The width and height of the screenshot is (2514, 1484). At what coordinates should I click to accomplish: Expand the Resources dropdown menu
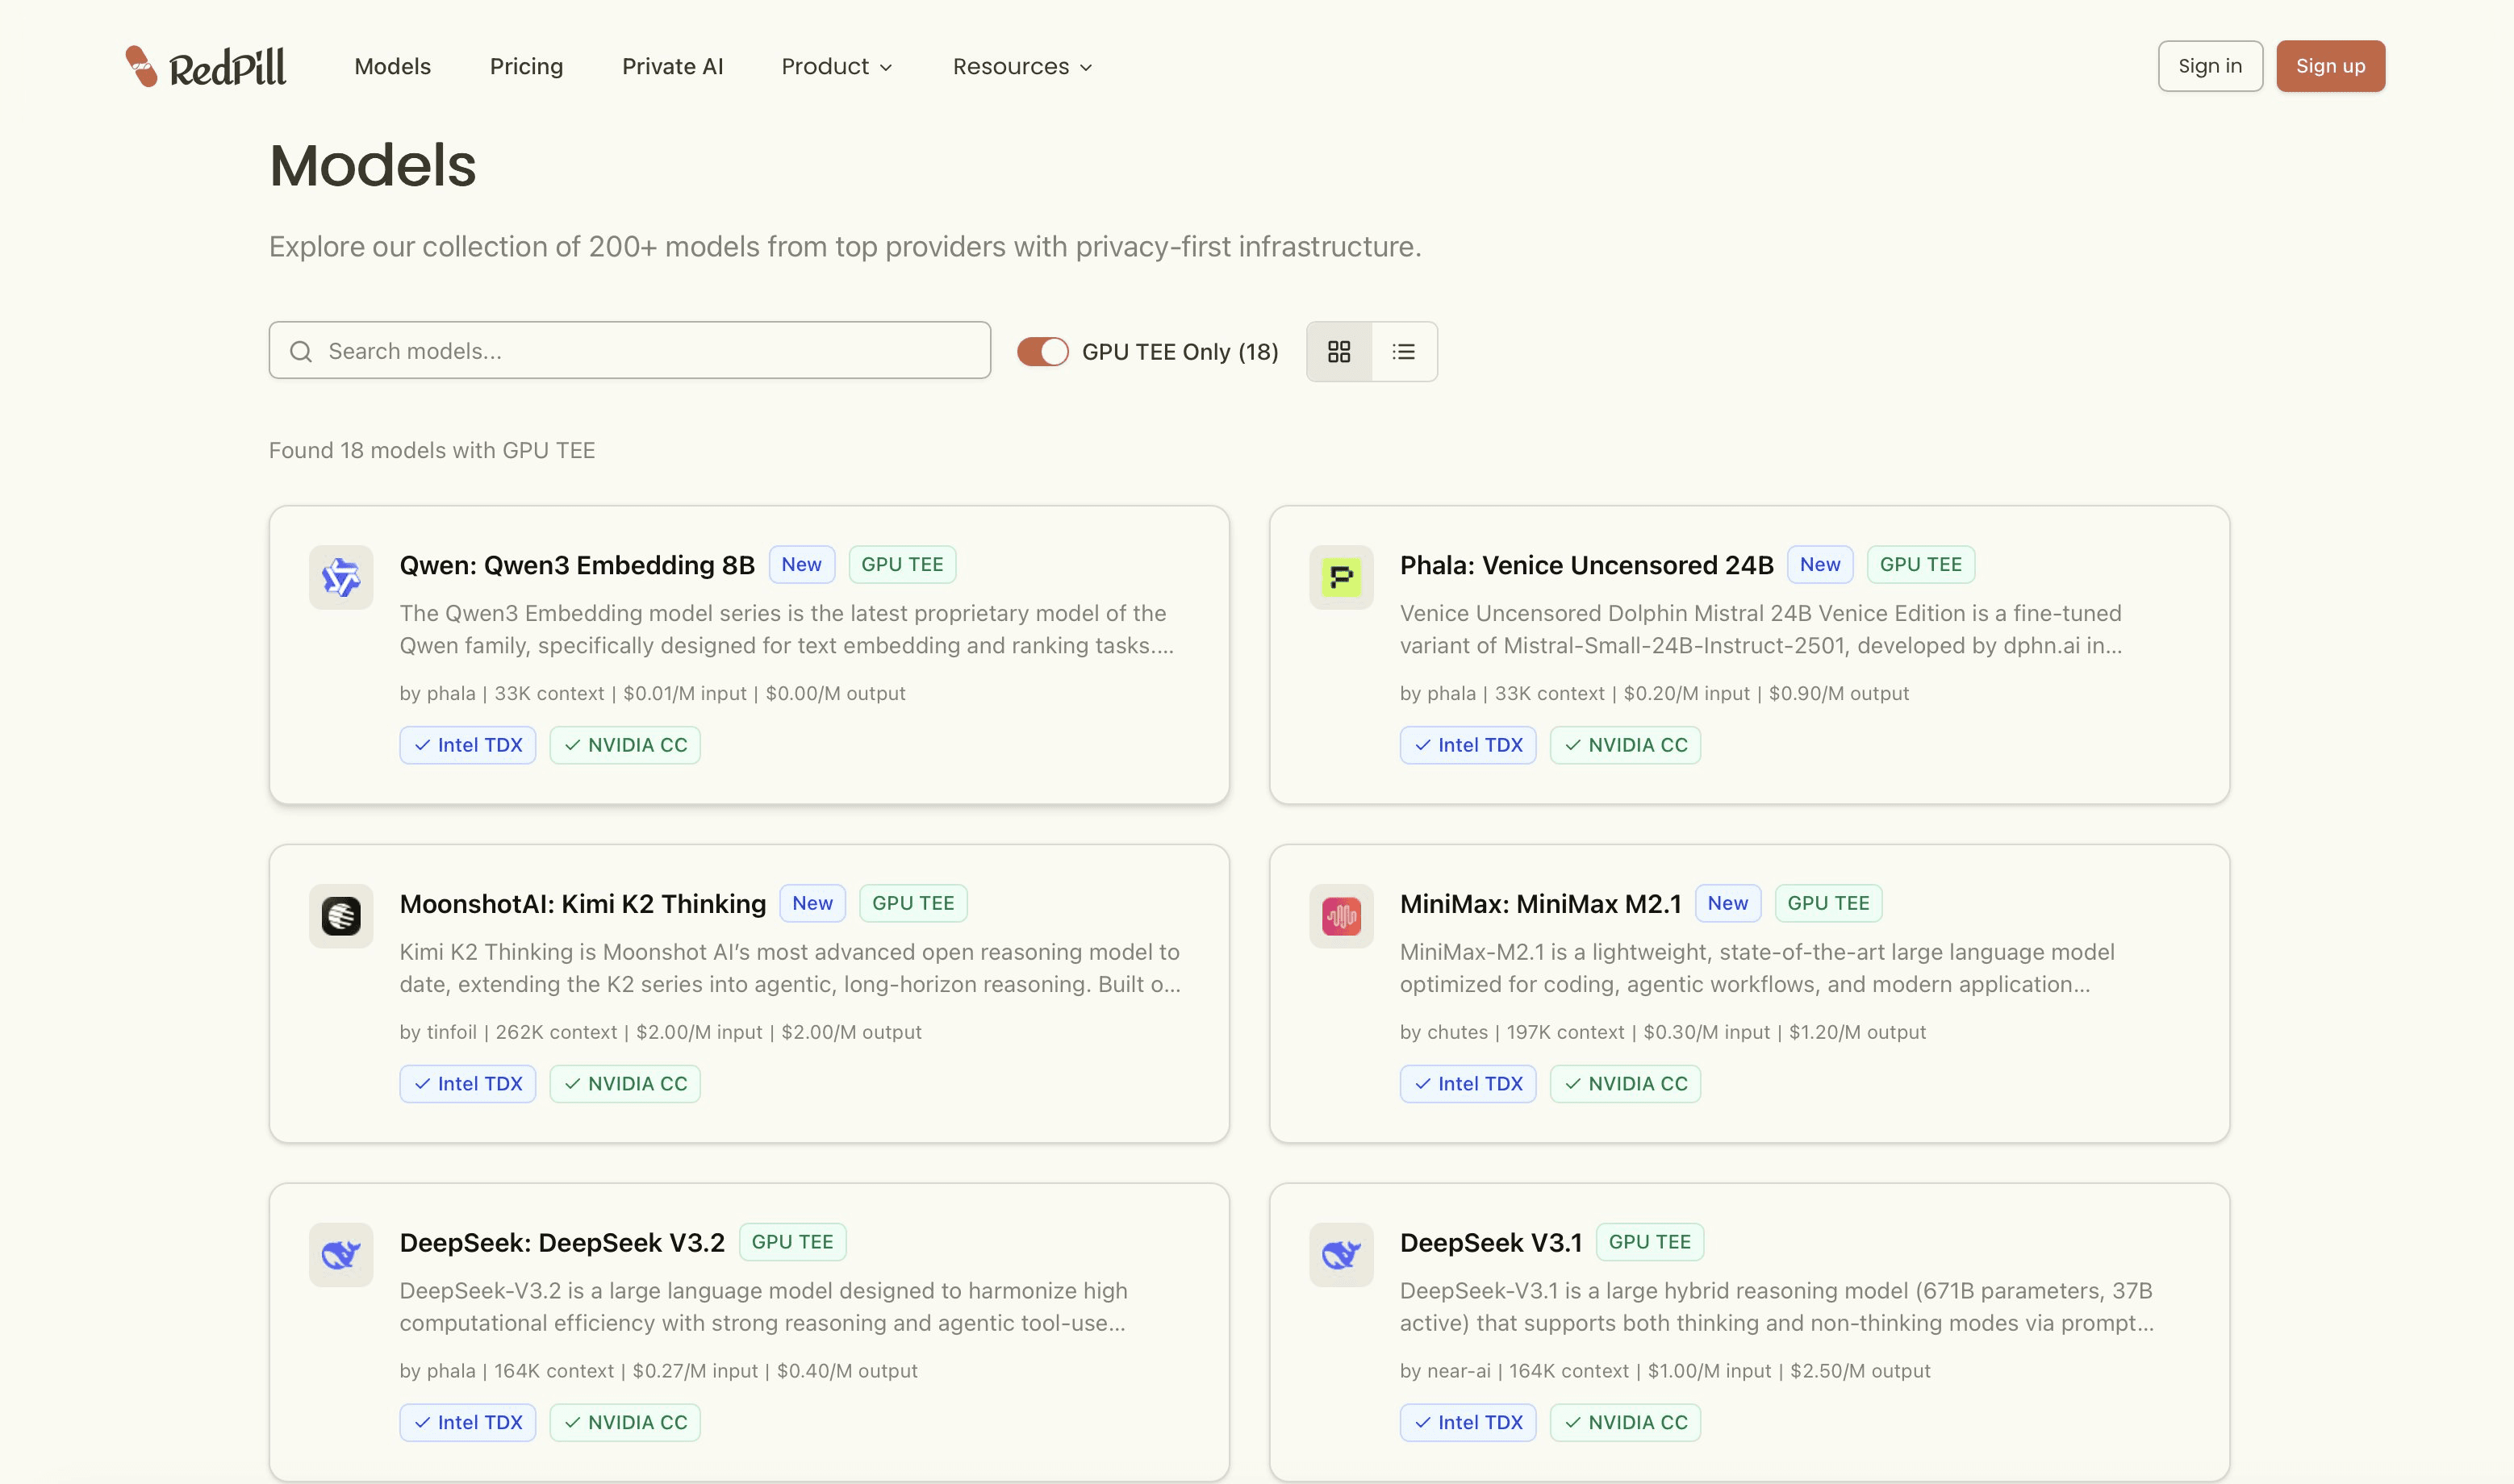click(x=1021, y=67)
